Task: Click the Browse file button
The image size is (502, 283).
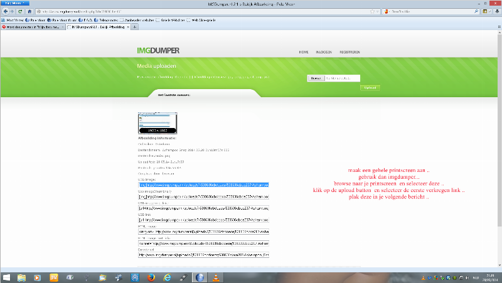Action: coord(316,78)
